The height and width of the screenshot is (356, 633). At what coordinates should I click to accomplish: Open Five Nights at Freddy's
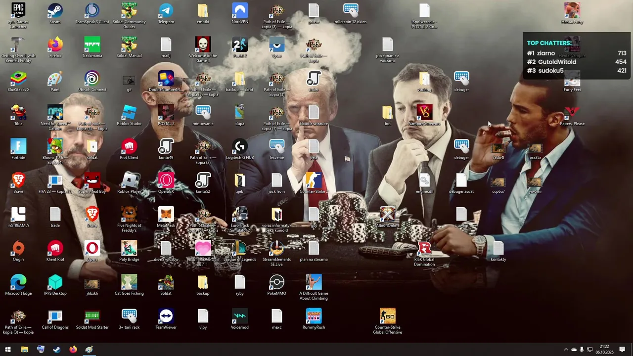[129, 220]
